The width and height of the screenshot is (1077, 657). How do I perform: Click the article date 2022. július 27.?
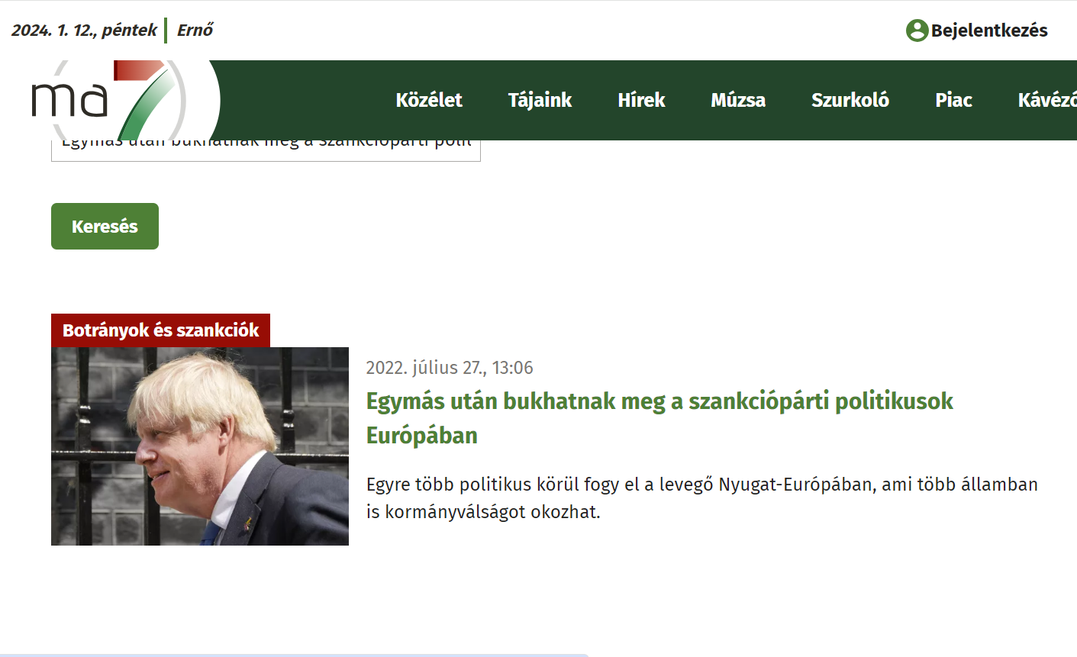(x=449, y=368)
